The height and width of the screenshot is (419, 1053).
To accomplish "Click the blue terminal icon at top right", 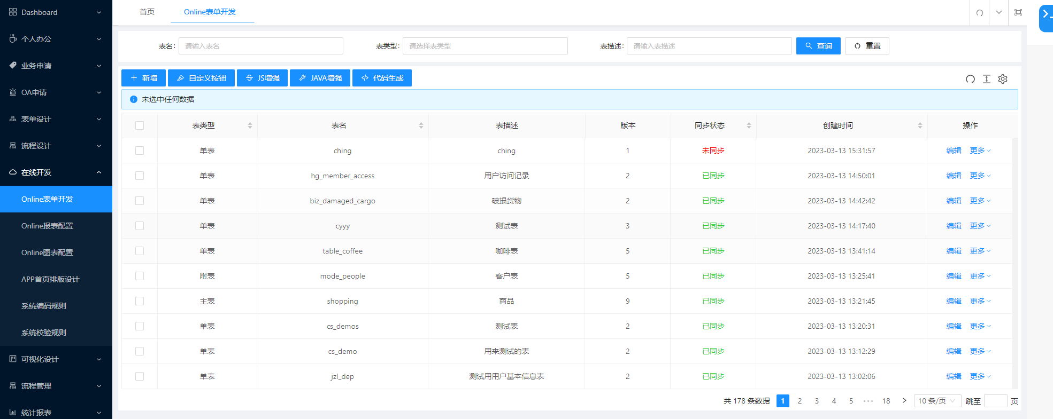I will click(1046, 18).
